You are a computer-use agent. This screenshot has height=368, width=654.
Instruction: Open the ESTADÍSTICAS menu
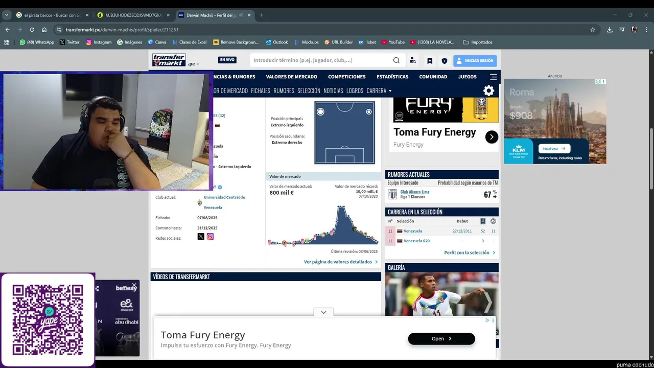[x=392, y=77]
